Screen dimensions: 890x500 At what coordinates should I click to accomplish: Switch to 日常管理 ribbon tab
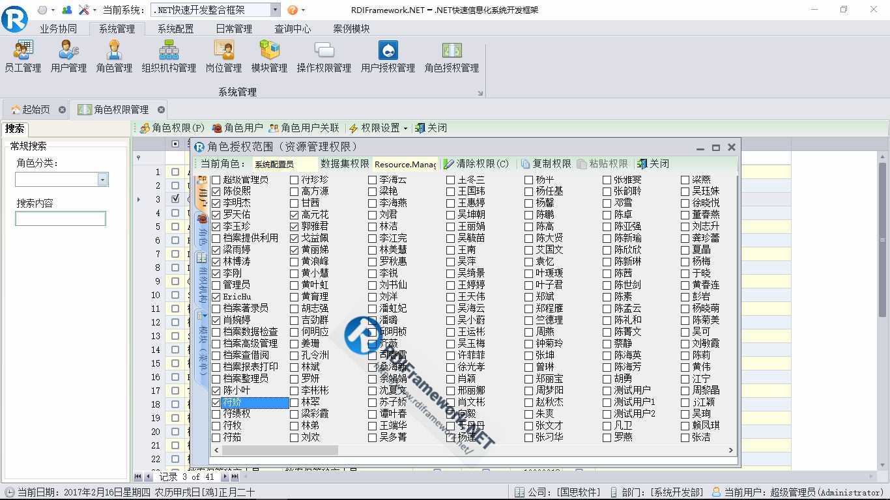(x=234, y=29)
